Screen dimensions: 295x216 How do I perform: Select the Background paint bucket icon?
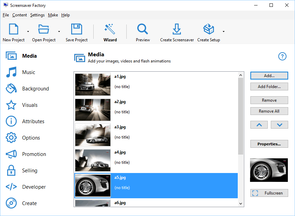tap(11, 89)
